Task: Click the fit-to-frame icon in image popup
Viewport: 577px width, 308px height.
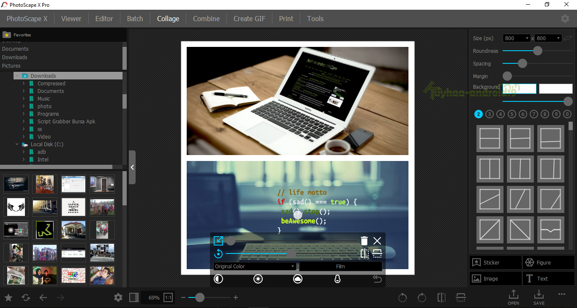Action: point(218,241)
